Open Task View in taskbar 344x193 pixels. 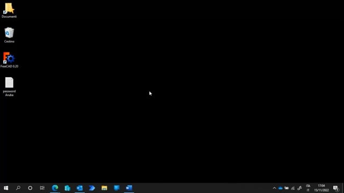(x=42, y=188)
